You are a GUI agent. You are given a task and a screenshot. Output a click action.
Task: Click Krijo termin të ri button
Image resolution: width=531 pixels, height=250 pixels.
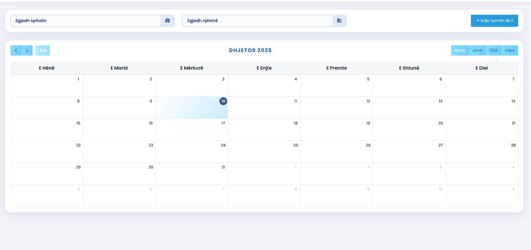[x=494, y=21]
